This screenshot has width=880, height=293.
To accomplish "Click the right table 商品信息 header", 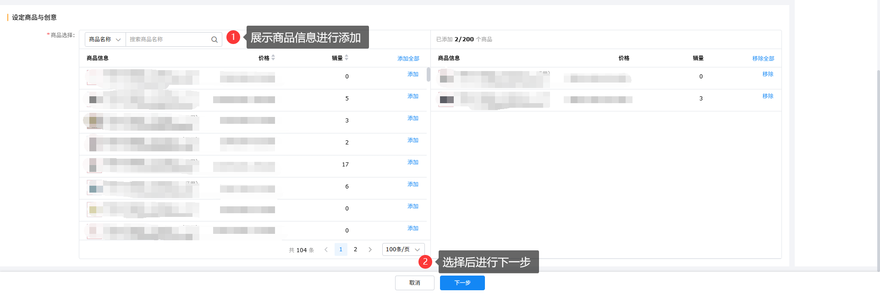I will click(x=448, y=58).
